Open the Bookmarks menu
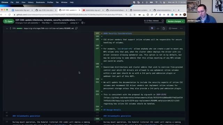This screenshot has width=223, height=125. (x=40, y=2)
